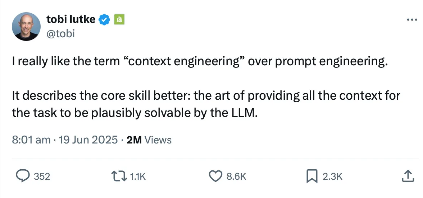423x198 pixels.
Task: Click the 1.1K reposts count
Action: 137,176
